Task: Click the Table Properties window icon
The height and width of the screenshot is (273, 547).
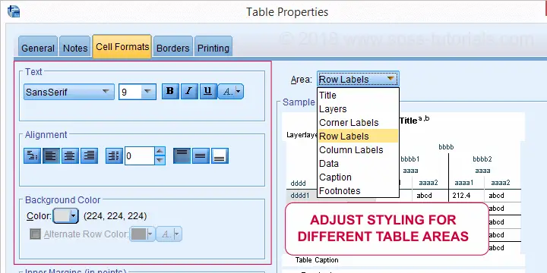Action: click(x=13, y=11)
